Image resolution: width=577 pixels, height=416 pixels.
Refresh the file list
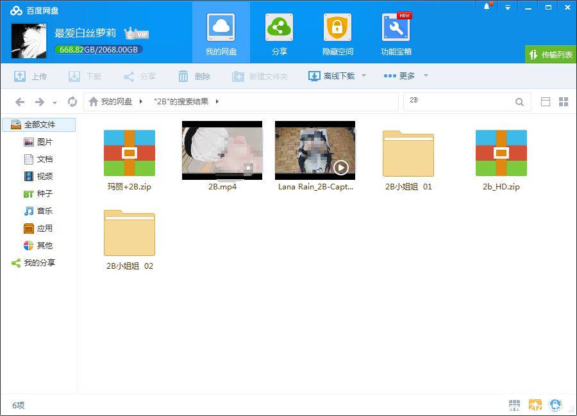pyautogui.click(x=72, y=102)
